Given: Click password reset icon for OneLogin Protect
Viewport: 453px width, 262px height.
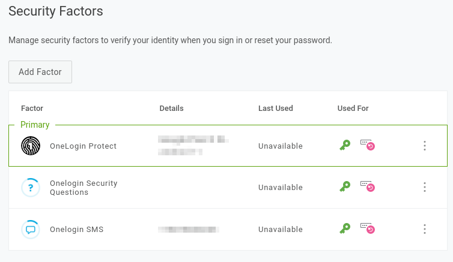Looking at the screenshot, I should click(x=367, y=144).
